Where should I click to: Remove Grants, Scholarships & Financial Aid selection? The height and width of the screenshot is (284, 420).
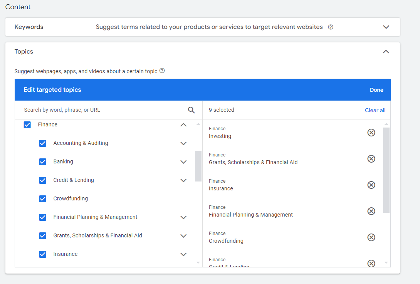(x=371, y=158)
